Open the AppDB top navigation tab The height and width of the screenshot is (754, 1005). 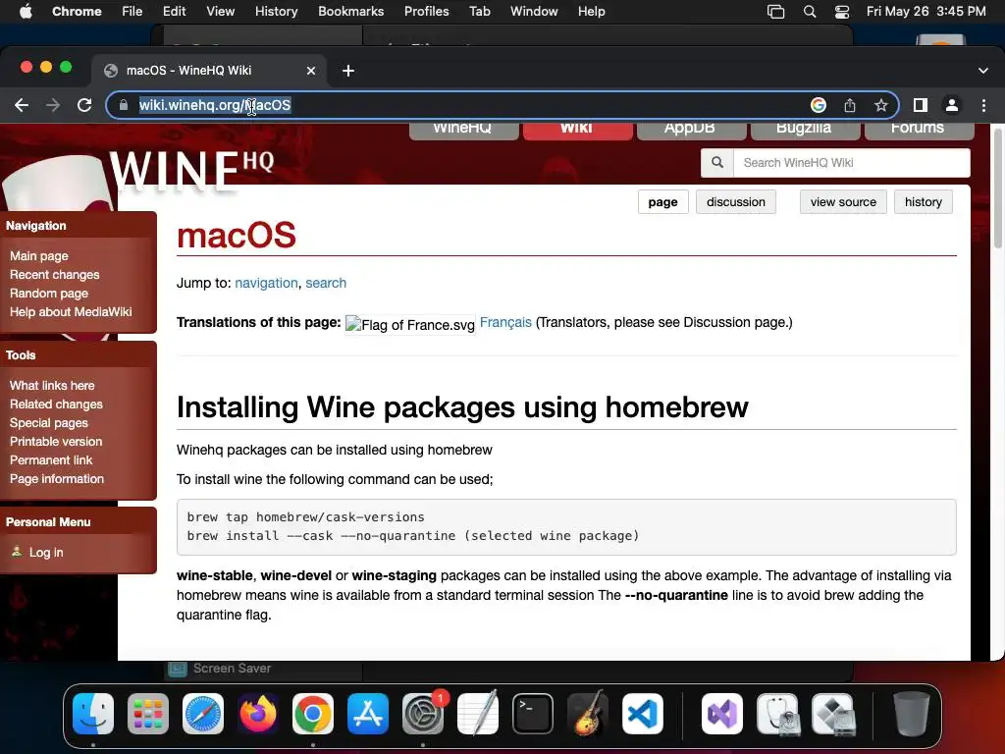click(x=692, y=131)
